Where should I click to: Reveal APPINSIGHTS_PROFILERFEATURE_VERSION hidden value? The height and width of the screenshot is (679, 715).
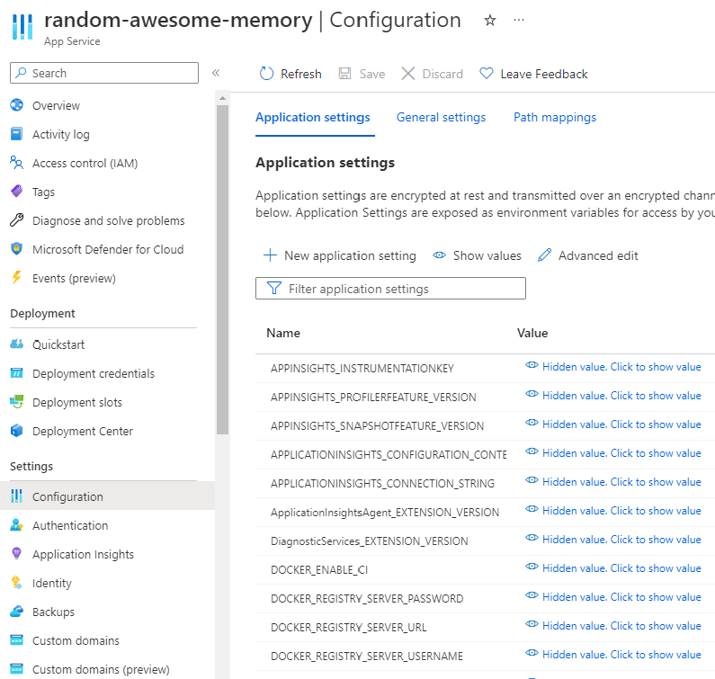612,396
